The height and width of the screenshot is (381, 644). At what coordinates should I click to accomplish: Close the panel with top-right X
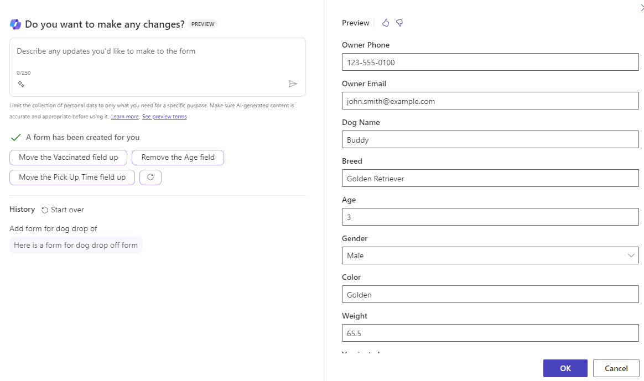(641, 5)
